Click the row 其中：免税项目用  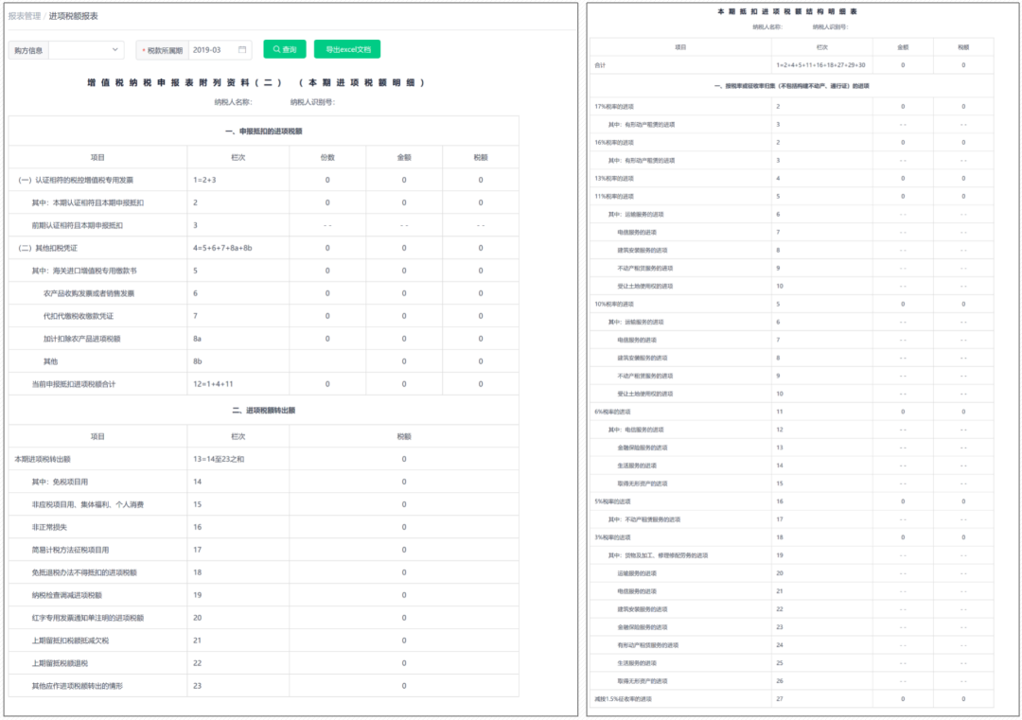pos(263,482)
